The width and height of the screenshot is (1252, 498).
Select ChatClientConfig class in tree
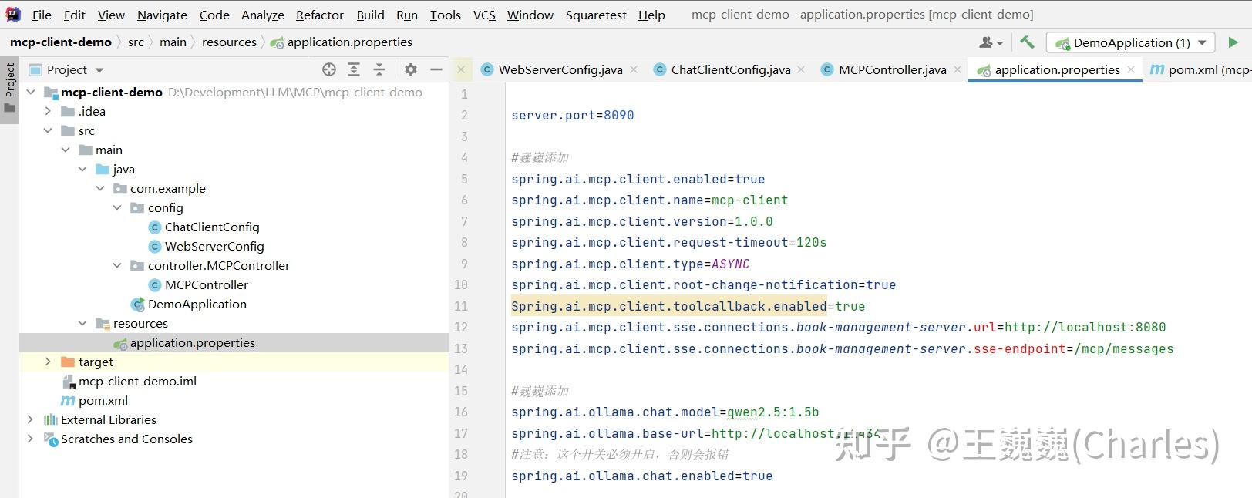[x=212, y=227]
